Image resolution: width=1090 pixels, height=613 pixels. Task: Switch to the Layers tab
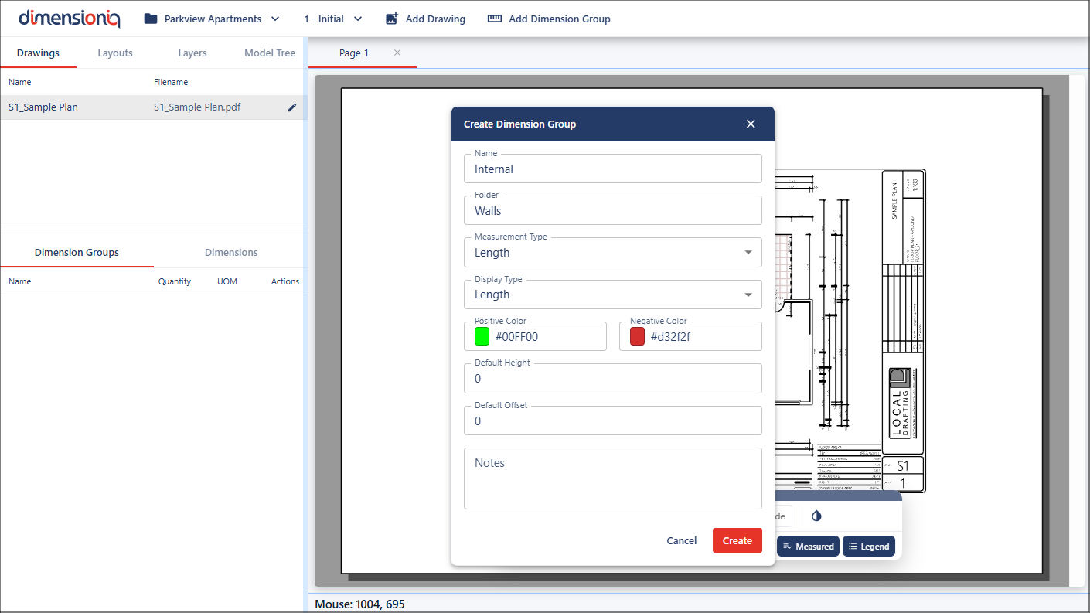192,53
